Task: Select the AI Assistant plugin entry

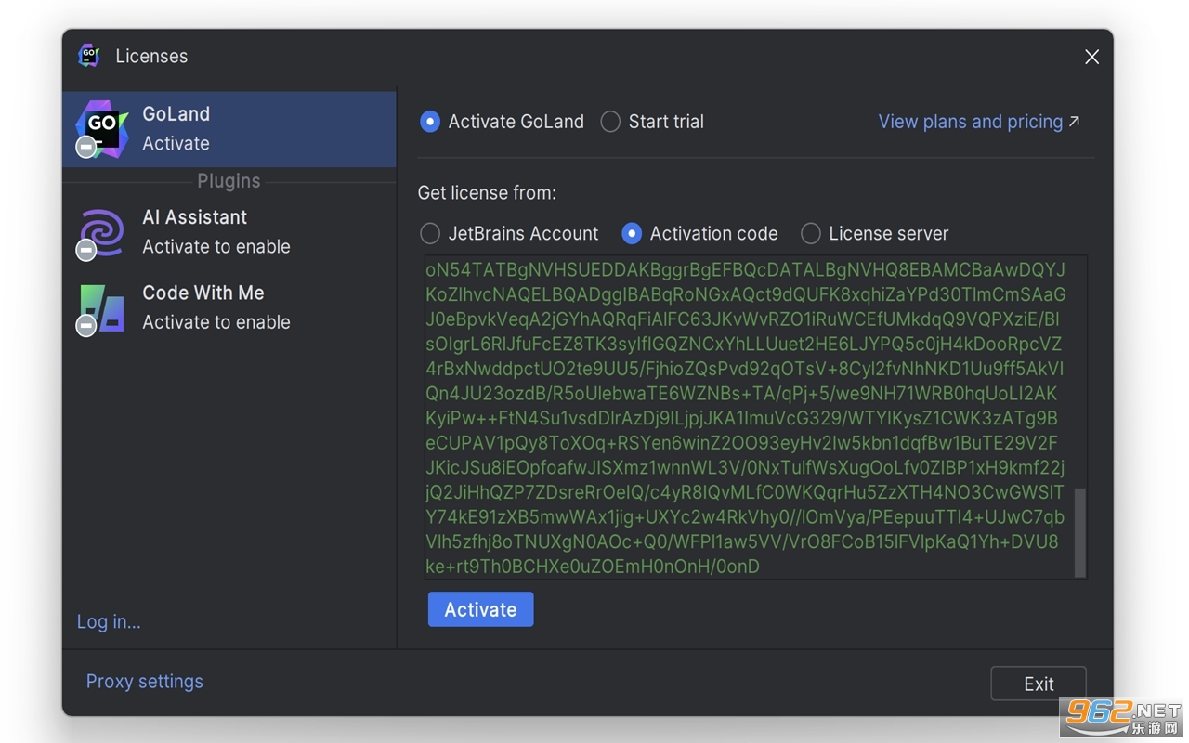Action: (229, 232)
